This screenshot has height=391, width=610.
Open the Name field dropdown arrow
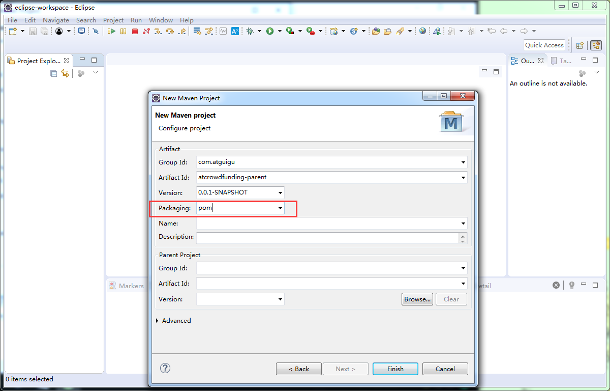pyautogui.click(x=463, y=224)
